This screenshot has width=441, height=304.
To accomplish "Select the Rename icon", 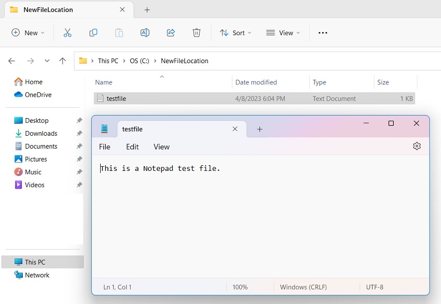I will 145,32.
